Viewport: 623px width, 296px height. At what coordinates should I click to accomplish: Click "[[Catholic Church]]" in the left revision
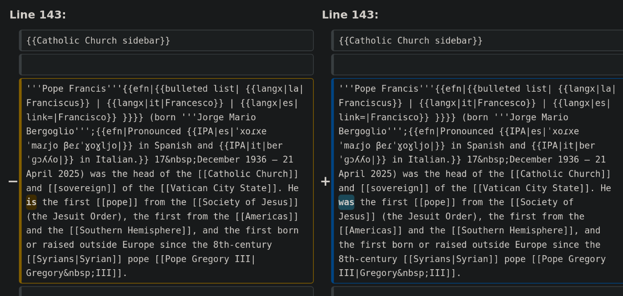248,174
